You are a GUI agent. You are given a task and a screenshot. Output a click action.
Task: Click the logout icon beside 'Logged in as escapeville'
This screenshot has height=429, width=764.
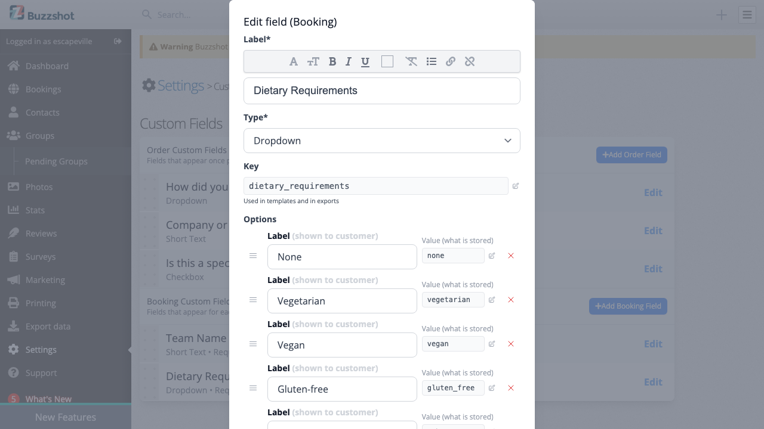click(x=118, y=41)
